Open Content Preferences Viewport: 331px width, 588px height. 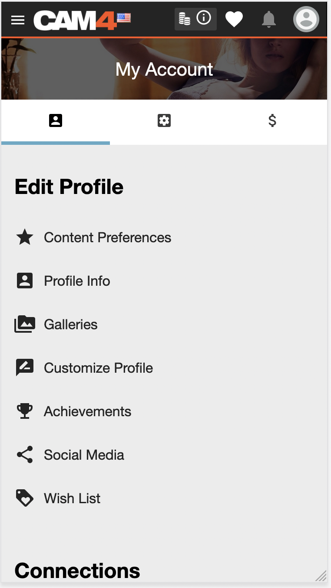point(107,237)
